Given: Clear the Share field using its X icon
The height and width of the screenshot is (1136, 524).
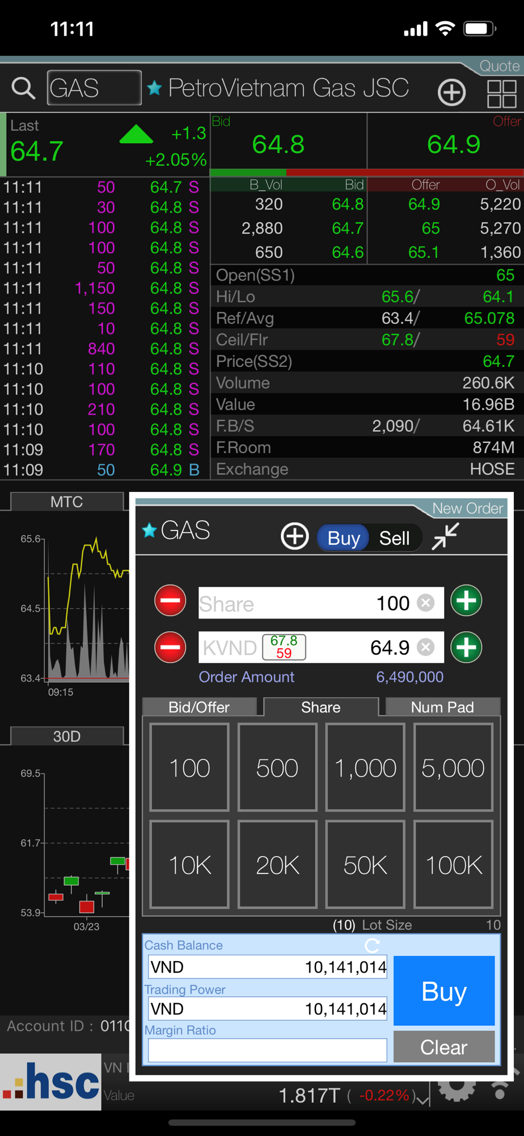Looking at the screenshot, I should pos(425,603).
